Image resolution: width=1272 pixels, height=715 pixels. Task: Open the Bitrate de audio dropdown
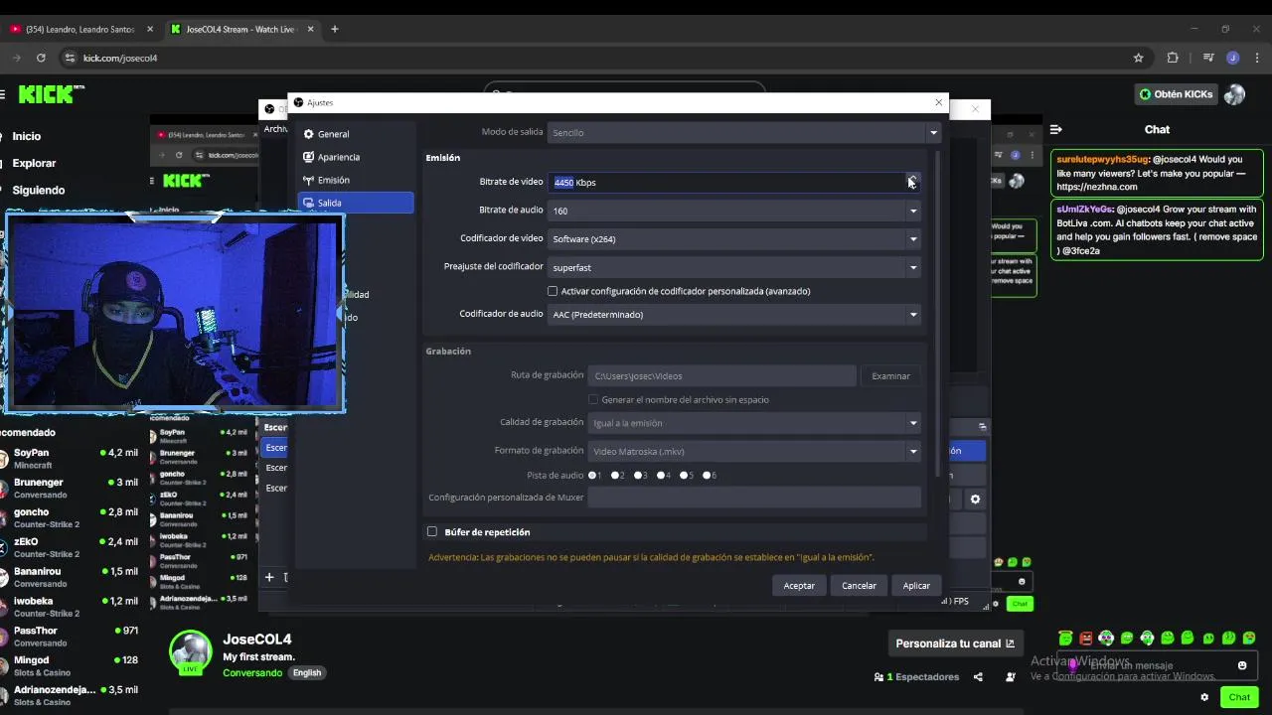(x=734, y=211)
